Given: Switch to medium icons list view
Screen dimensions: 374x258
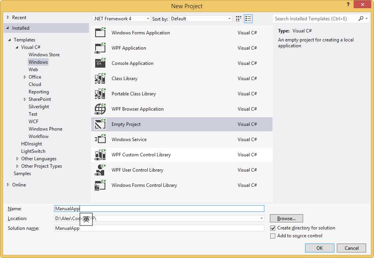Looking at the screenshot, I should coord(248,19).
